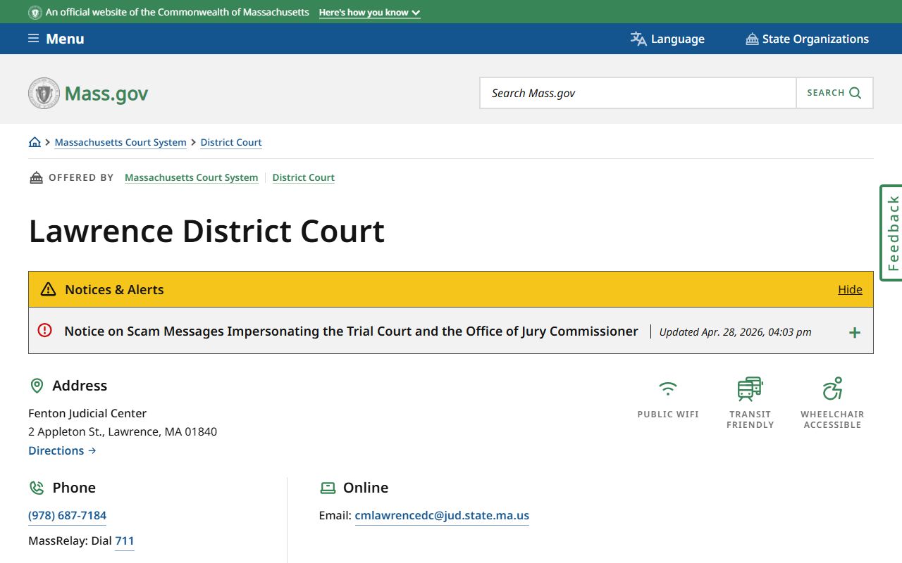Click the Massachusetts state seal logo
The width and height of the screenshot is (902, 563).
coord(44,93)
